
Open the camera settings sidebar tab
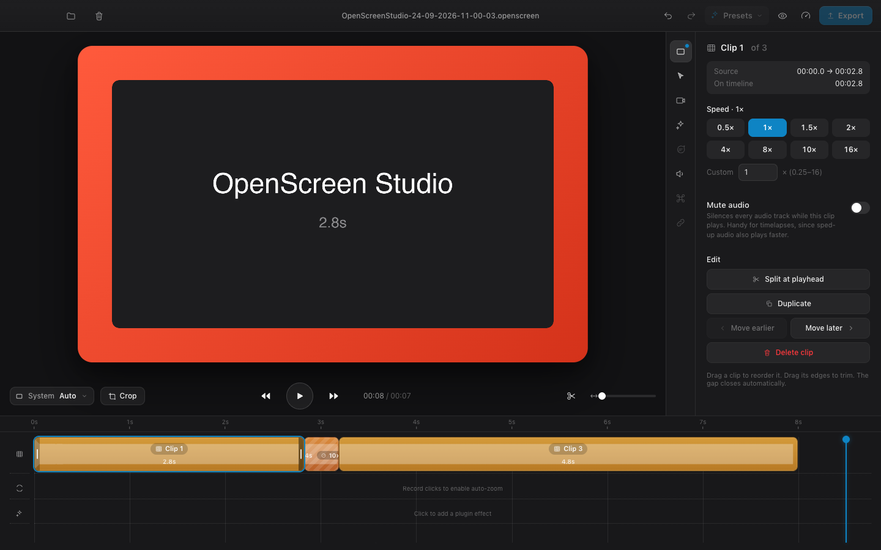coord(680,100)
